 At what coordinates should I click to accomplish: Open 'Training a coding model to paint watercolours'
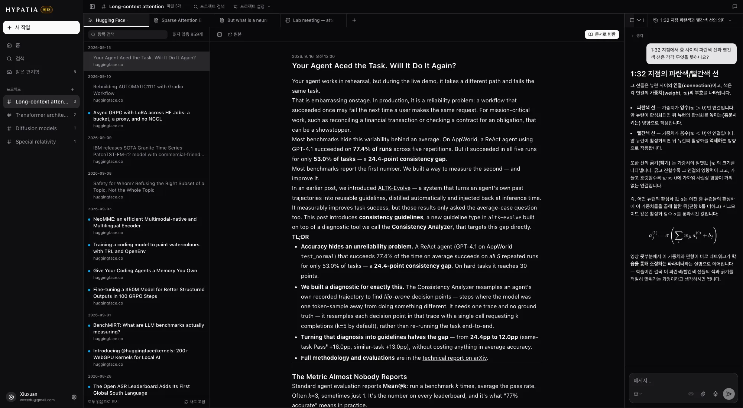[146, 251]
